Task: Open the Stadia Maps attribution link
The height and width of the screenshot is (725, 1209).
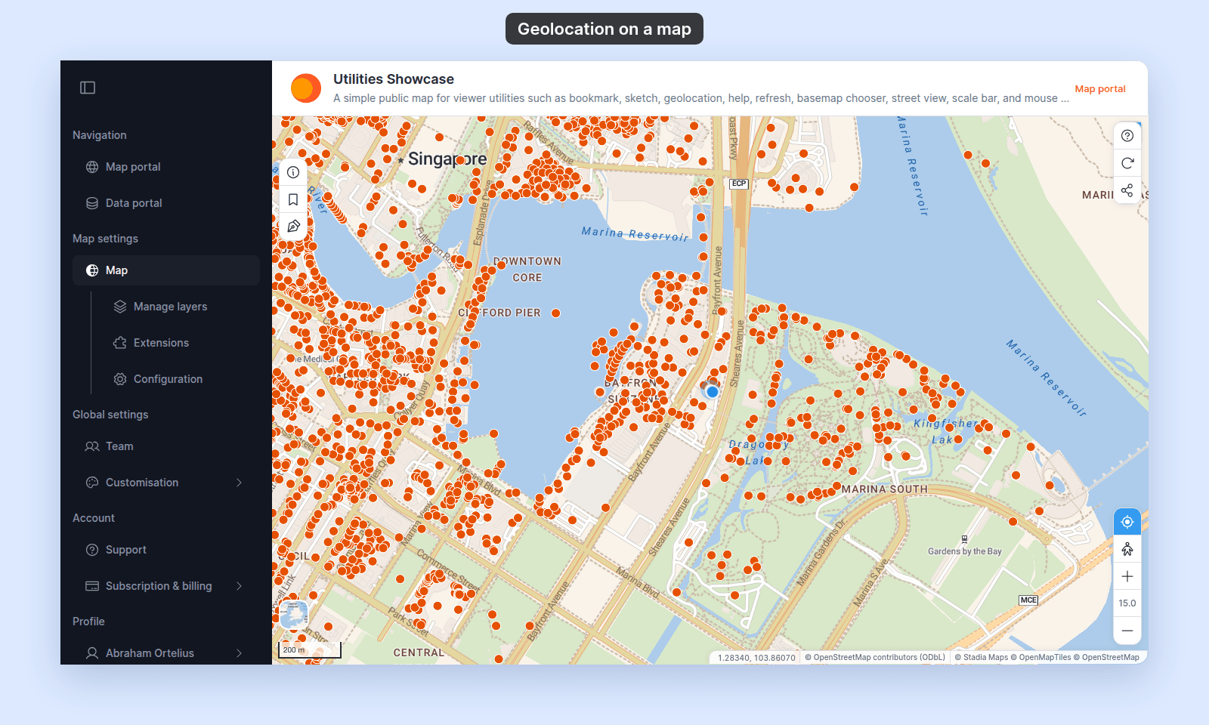Action: [982, 657]
